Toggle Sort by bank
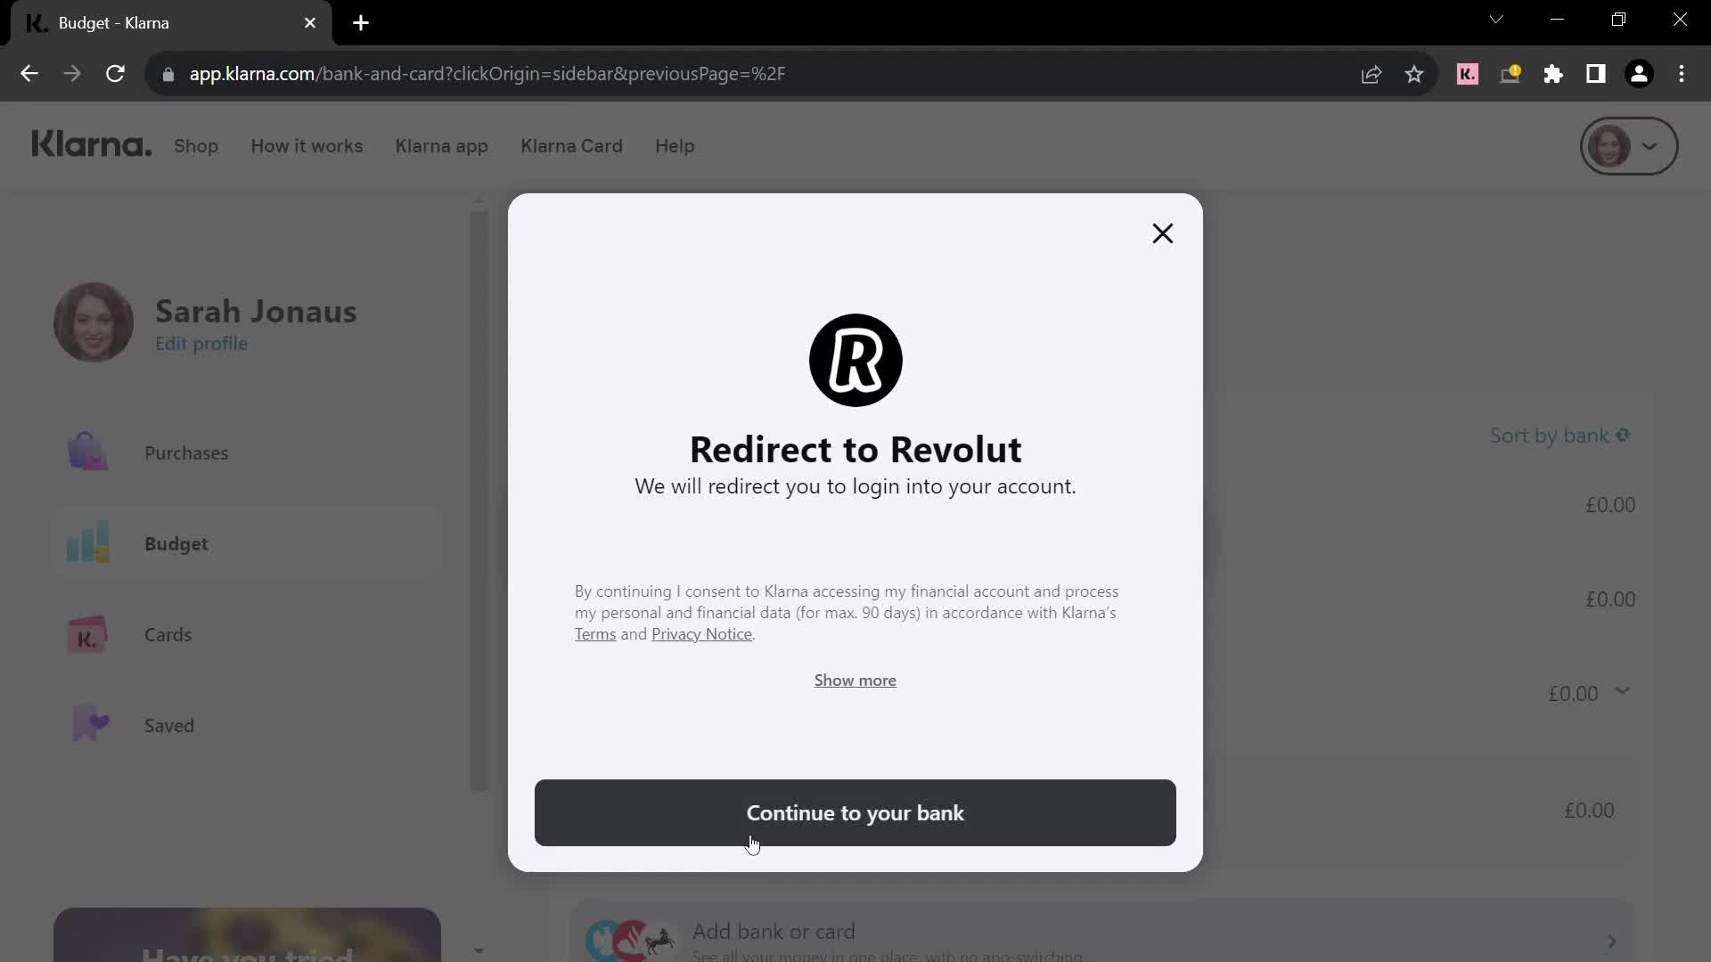Viewport: 1711px width, 962px height. [x=1560, y=436]
